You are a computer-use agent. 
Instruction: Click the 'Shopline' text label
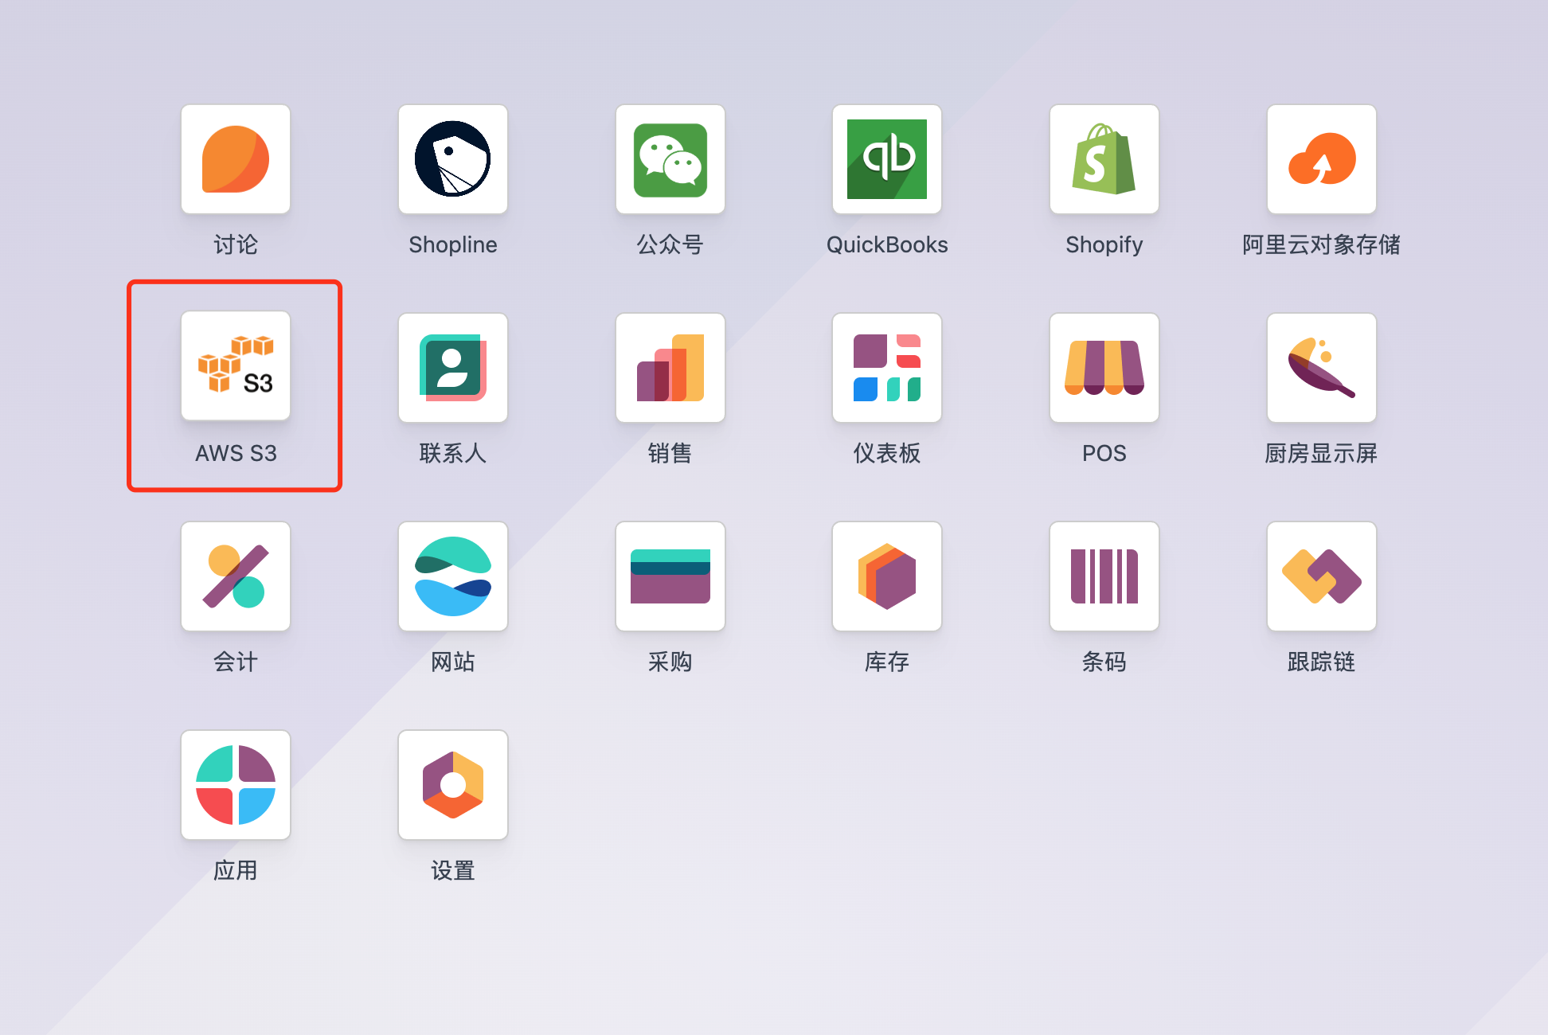click(x=453, y=245)
